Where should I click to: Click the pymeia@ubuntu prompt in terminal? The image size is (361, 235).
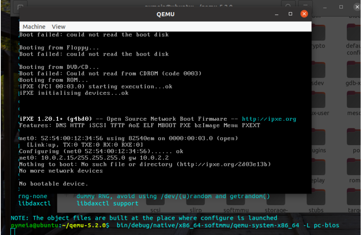(x=35, y=225)
